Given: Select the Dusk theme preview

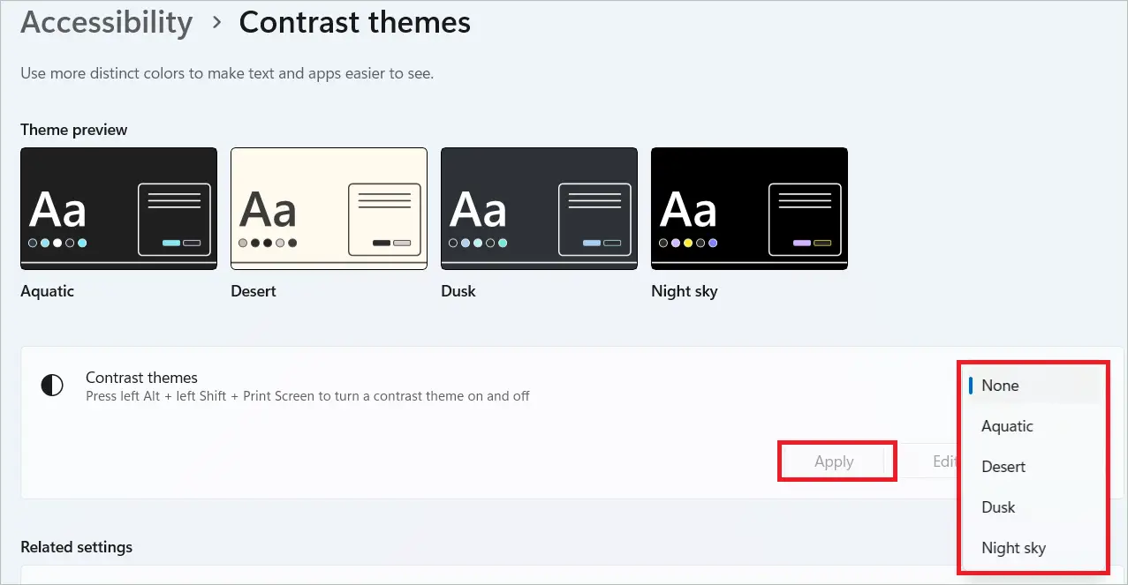Looking at the screenshot, I should (538, 208).
